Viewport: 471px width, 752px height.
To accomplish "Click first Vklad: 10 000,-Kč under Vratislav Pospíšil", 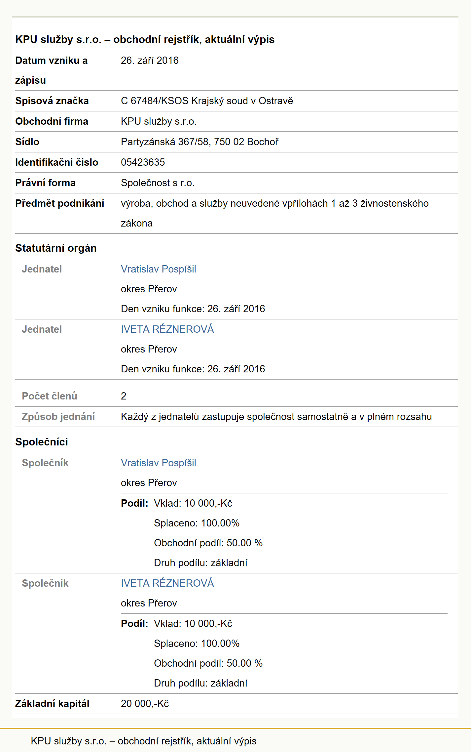I will tap(193, 503).
